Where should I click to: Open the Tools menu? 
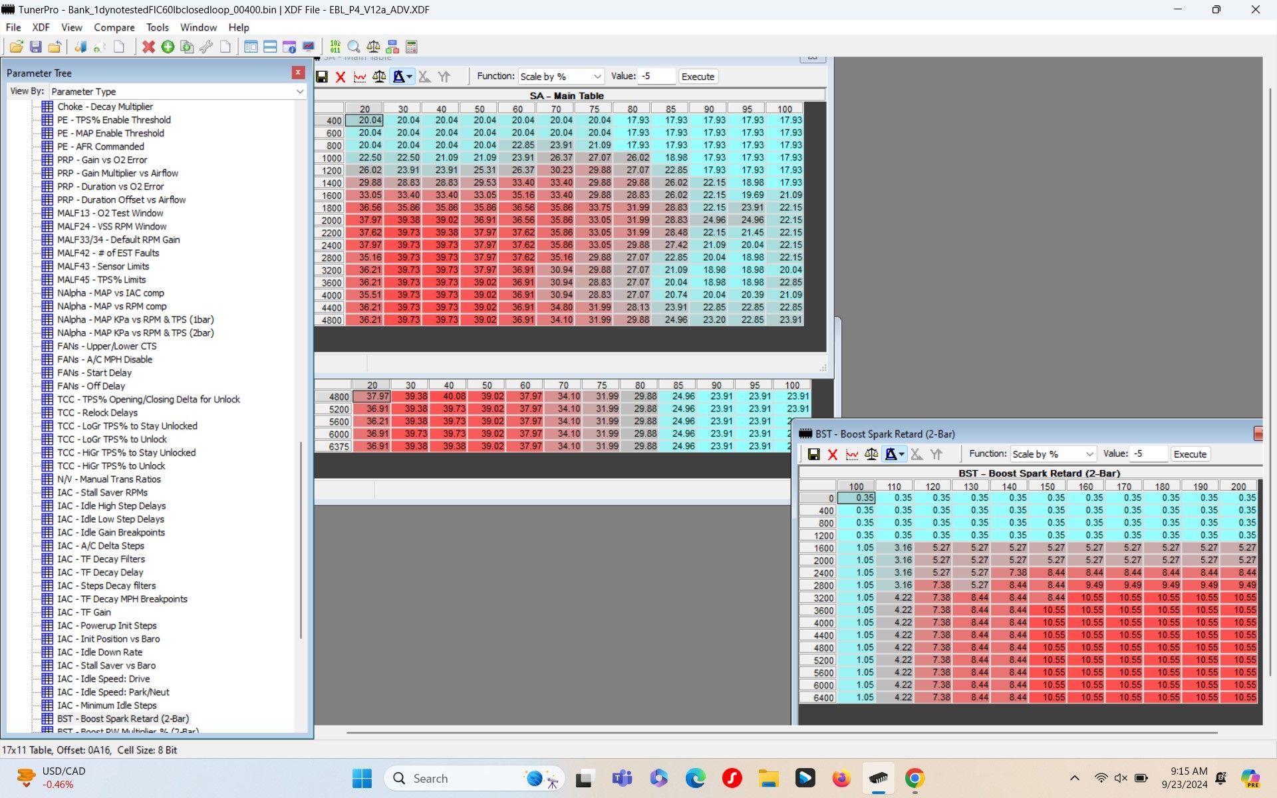(157, 27)
